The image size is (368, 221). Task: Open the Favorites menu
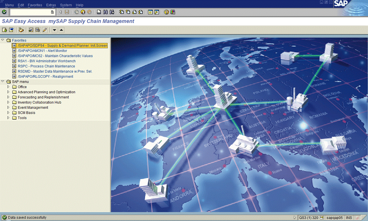pyautogui.click(x=35, y=5)
